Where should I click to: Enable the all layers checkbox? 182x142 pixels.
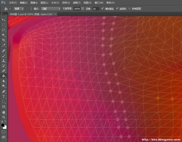(x=130, y=9)
